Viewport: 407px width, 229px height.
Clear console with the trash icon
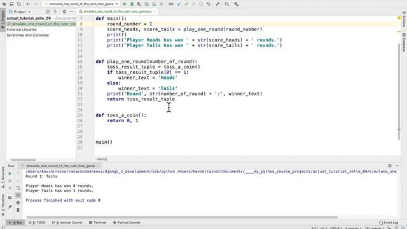pyautogui.click(x=18, y=210)
